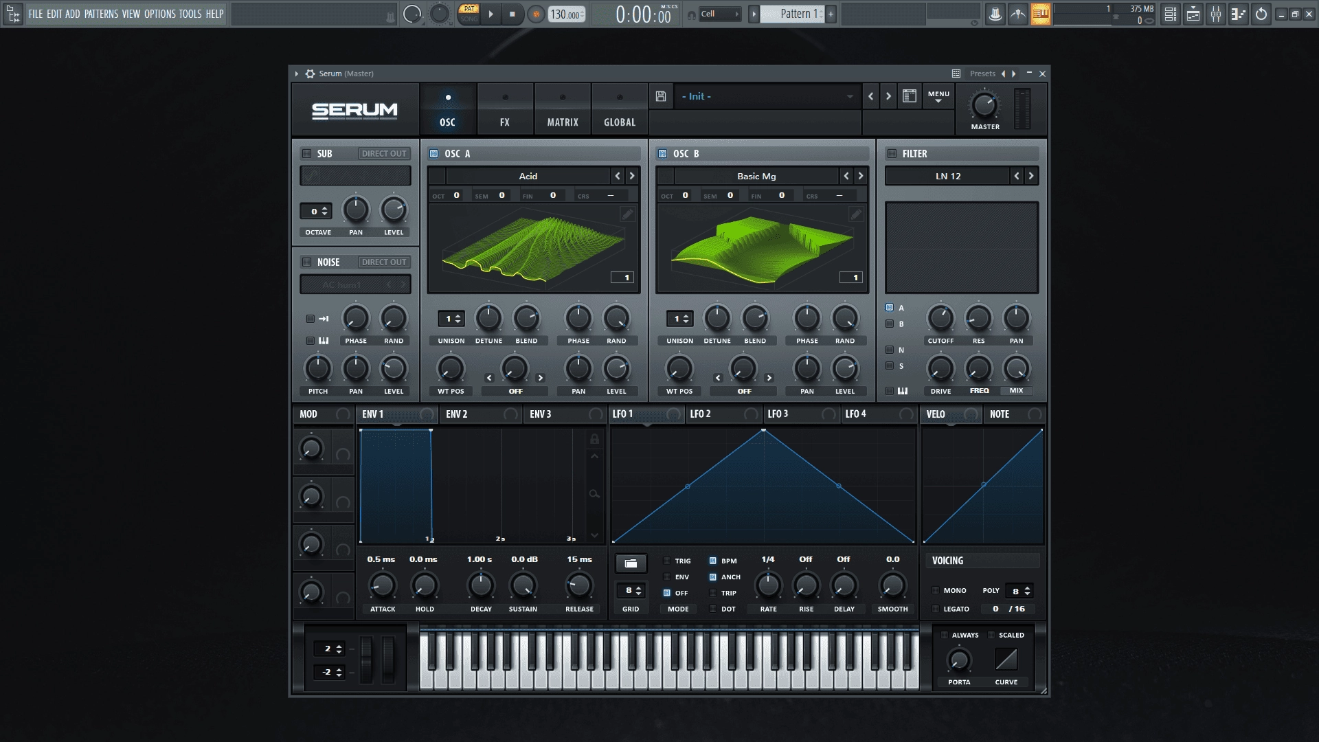Select previous Serum preset arrow
Viewport: 1319px width, 742px height.
871,96
